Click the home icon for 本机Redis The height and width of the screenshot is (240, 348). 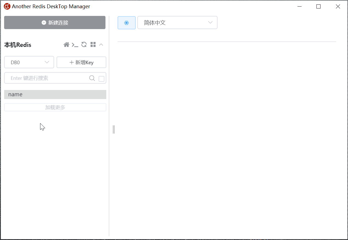pyautogui.click(x=66, y=45)
